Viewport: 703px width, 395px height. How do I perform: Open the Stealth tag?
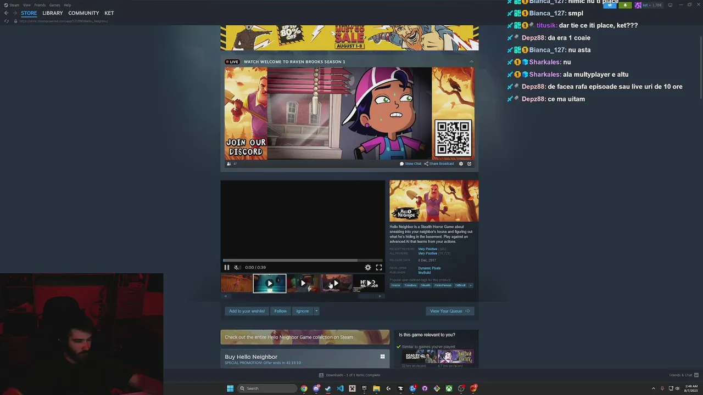pos(426,285)
